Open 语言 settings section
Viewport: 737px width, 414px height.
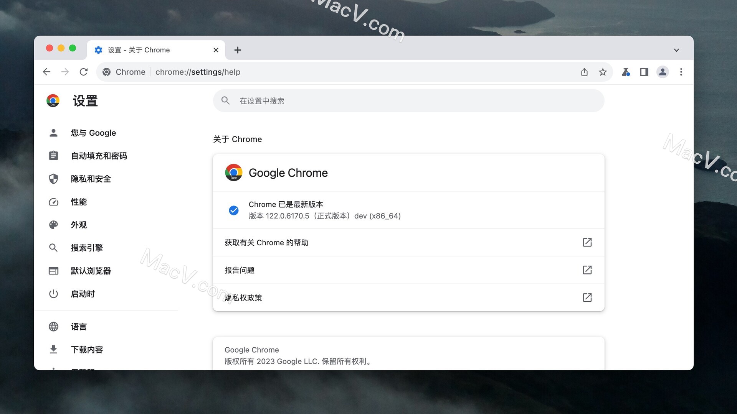[x=79, y=327]
